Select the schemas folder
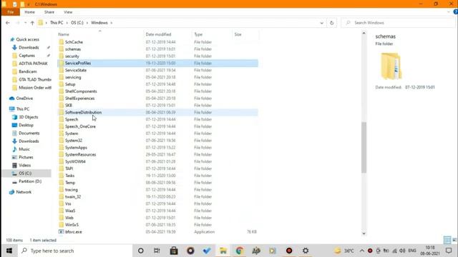458x257 pixels. click(73, 49)
